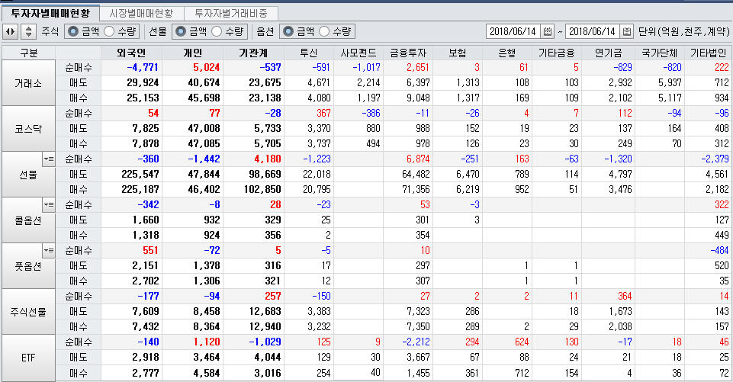Click the unit label 단위(억원,천주,계약)

click(x=684, y=32)
